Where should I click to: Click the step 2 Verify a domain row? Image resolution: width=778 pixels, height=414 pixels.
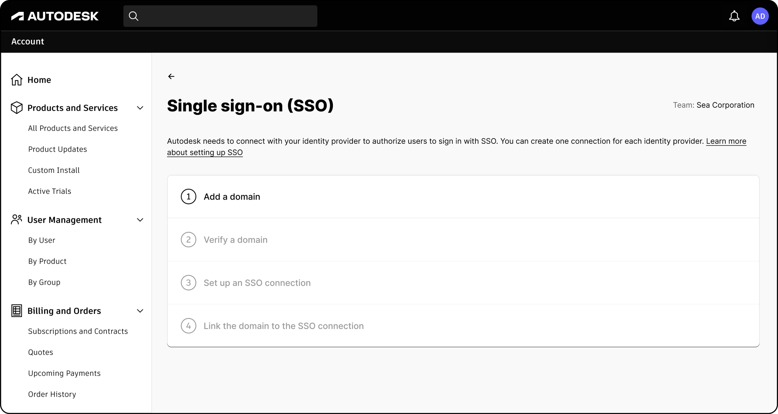point(235,240)
